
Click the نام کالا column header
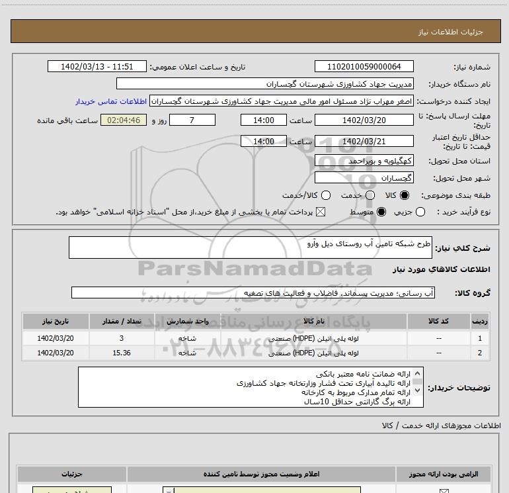point(313,321)
